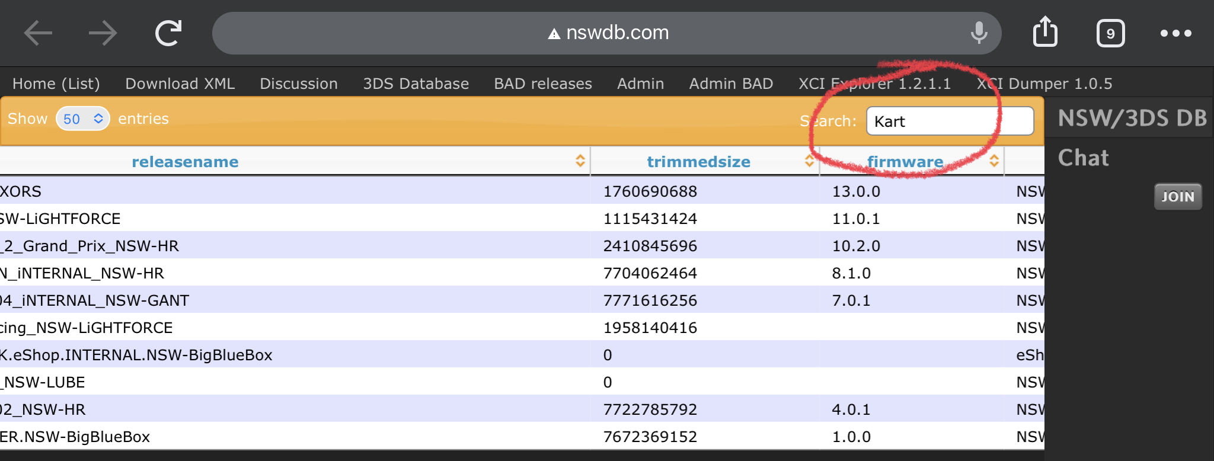This screenshot has width=1214, height=461.
Task: Click the Search field containing Kart
Action: 950,121
